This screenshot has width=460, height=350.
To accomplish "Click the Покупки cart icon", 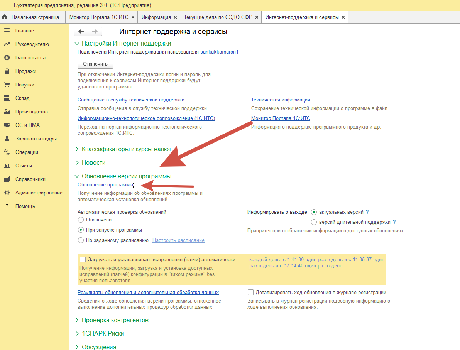I will click(7, 85).
